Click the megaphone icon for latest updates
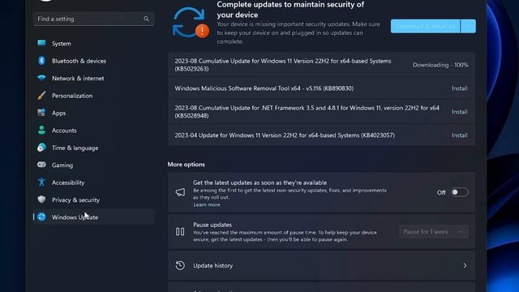 pos(180,192)
